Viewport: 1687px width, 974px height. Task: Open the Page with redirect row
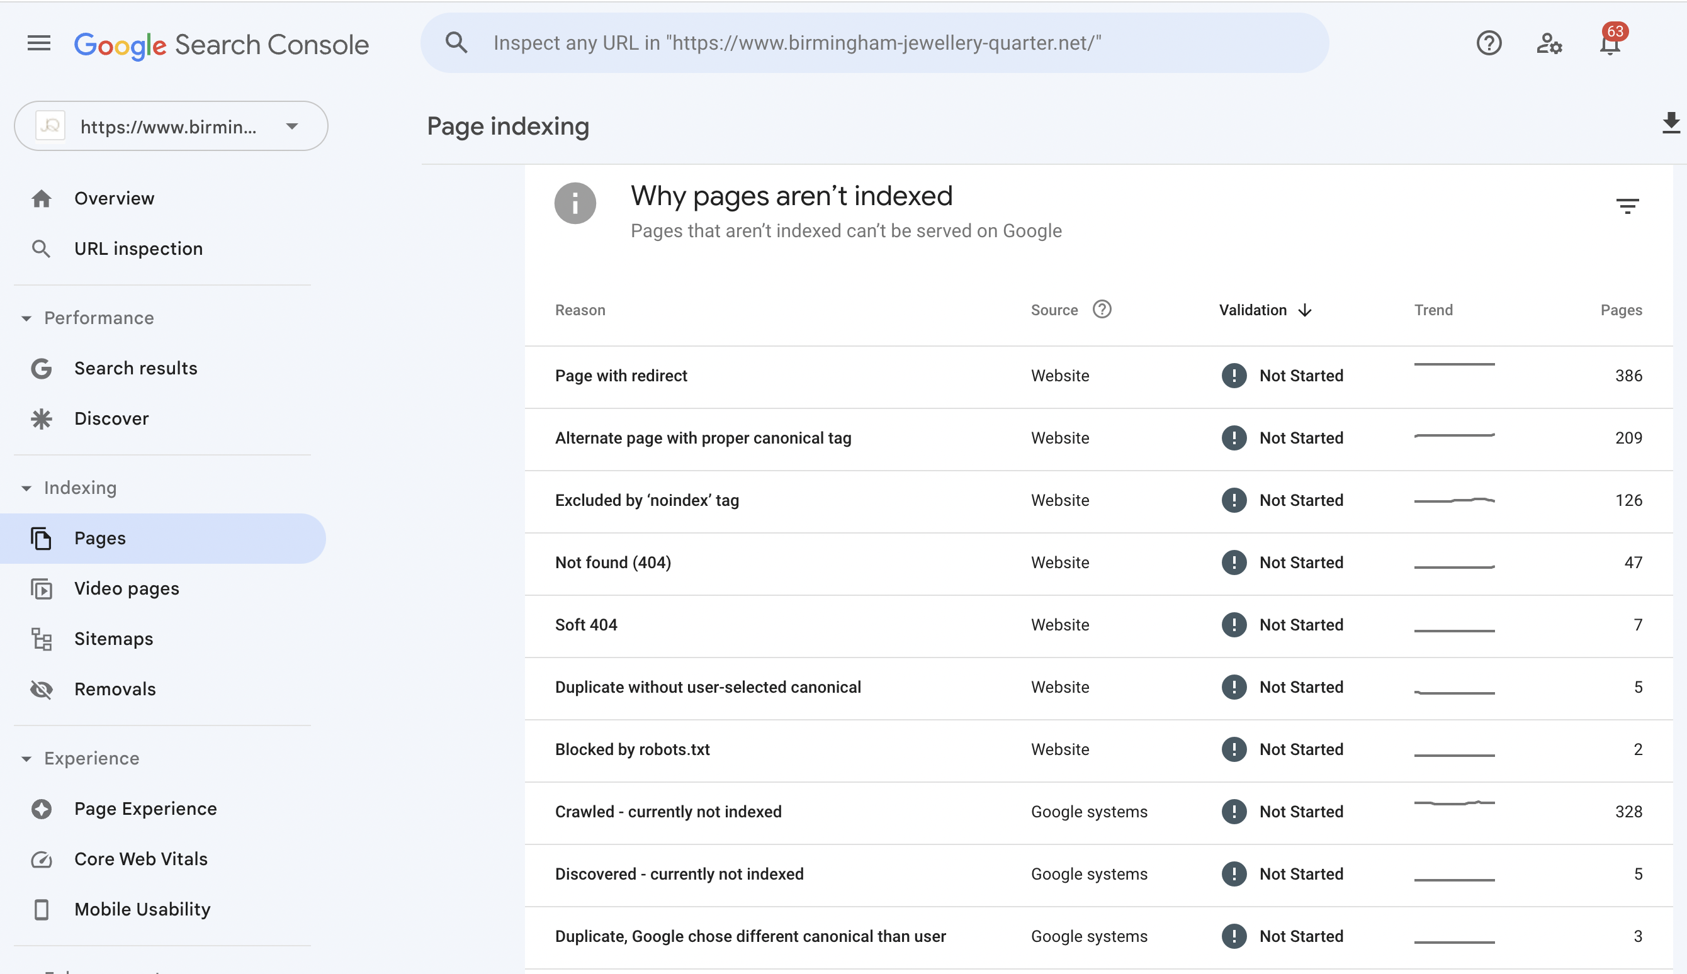click(1098, 376)
